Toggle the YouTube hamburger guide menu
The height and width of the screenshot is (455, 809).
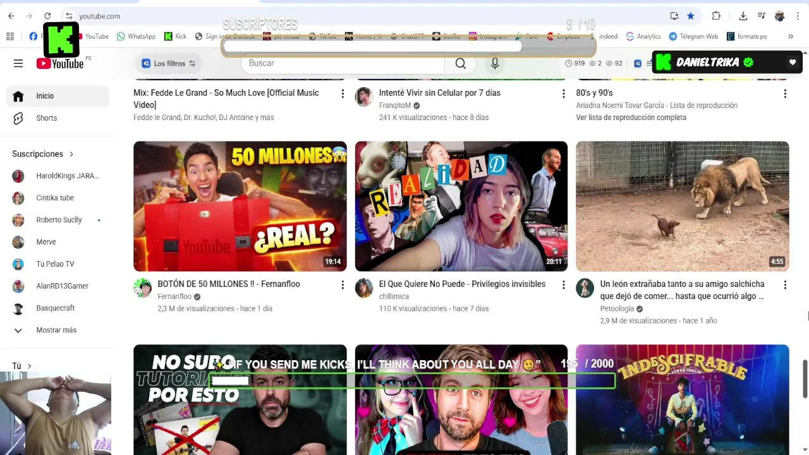pos(18,63)
